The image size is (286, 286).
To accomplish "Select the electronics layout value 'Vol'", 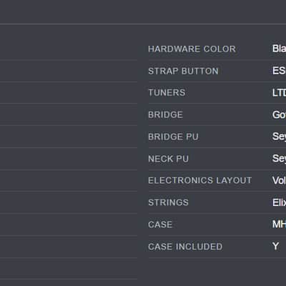I will point(279,181).
